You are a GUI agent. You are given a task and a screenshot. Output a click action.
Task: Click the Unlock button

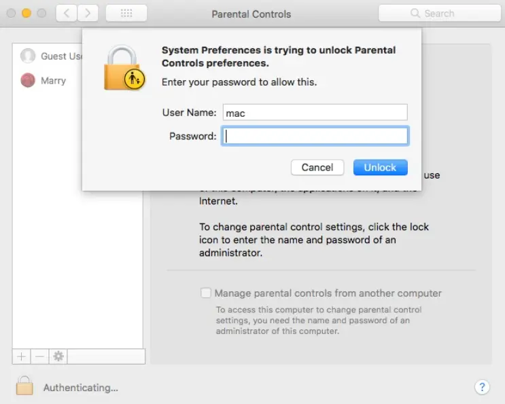point(380,167)
